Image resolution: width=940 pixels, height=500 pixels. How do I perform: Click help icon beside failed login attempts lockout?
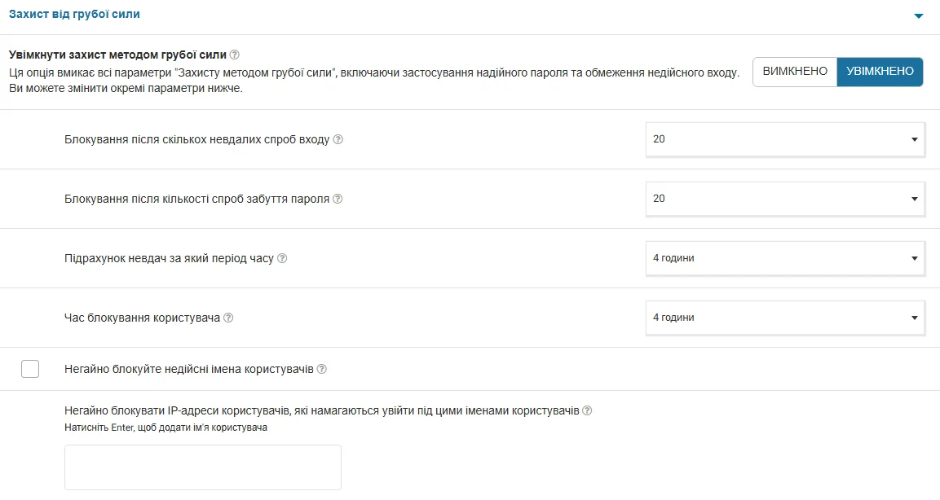point(338,139)
